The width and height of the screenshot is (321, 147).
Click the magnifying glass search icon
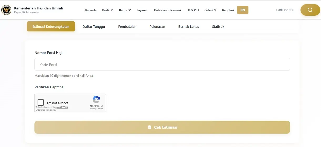(310, 10)
